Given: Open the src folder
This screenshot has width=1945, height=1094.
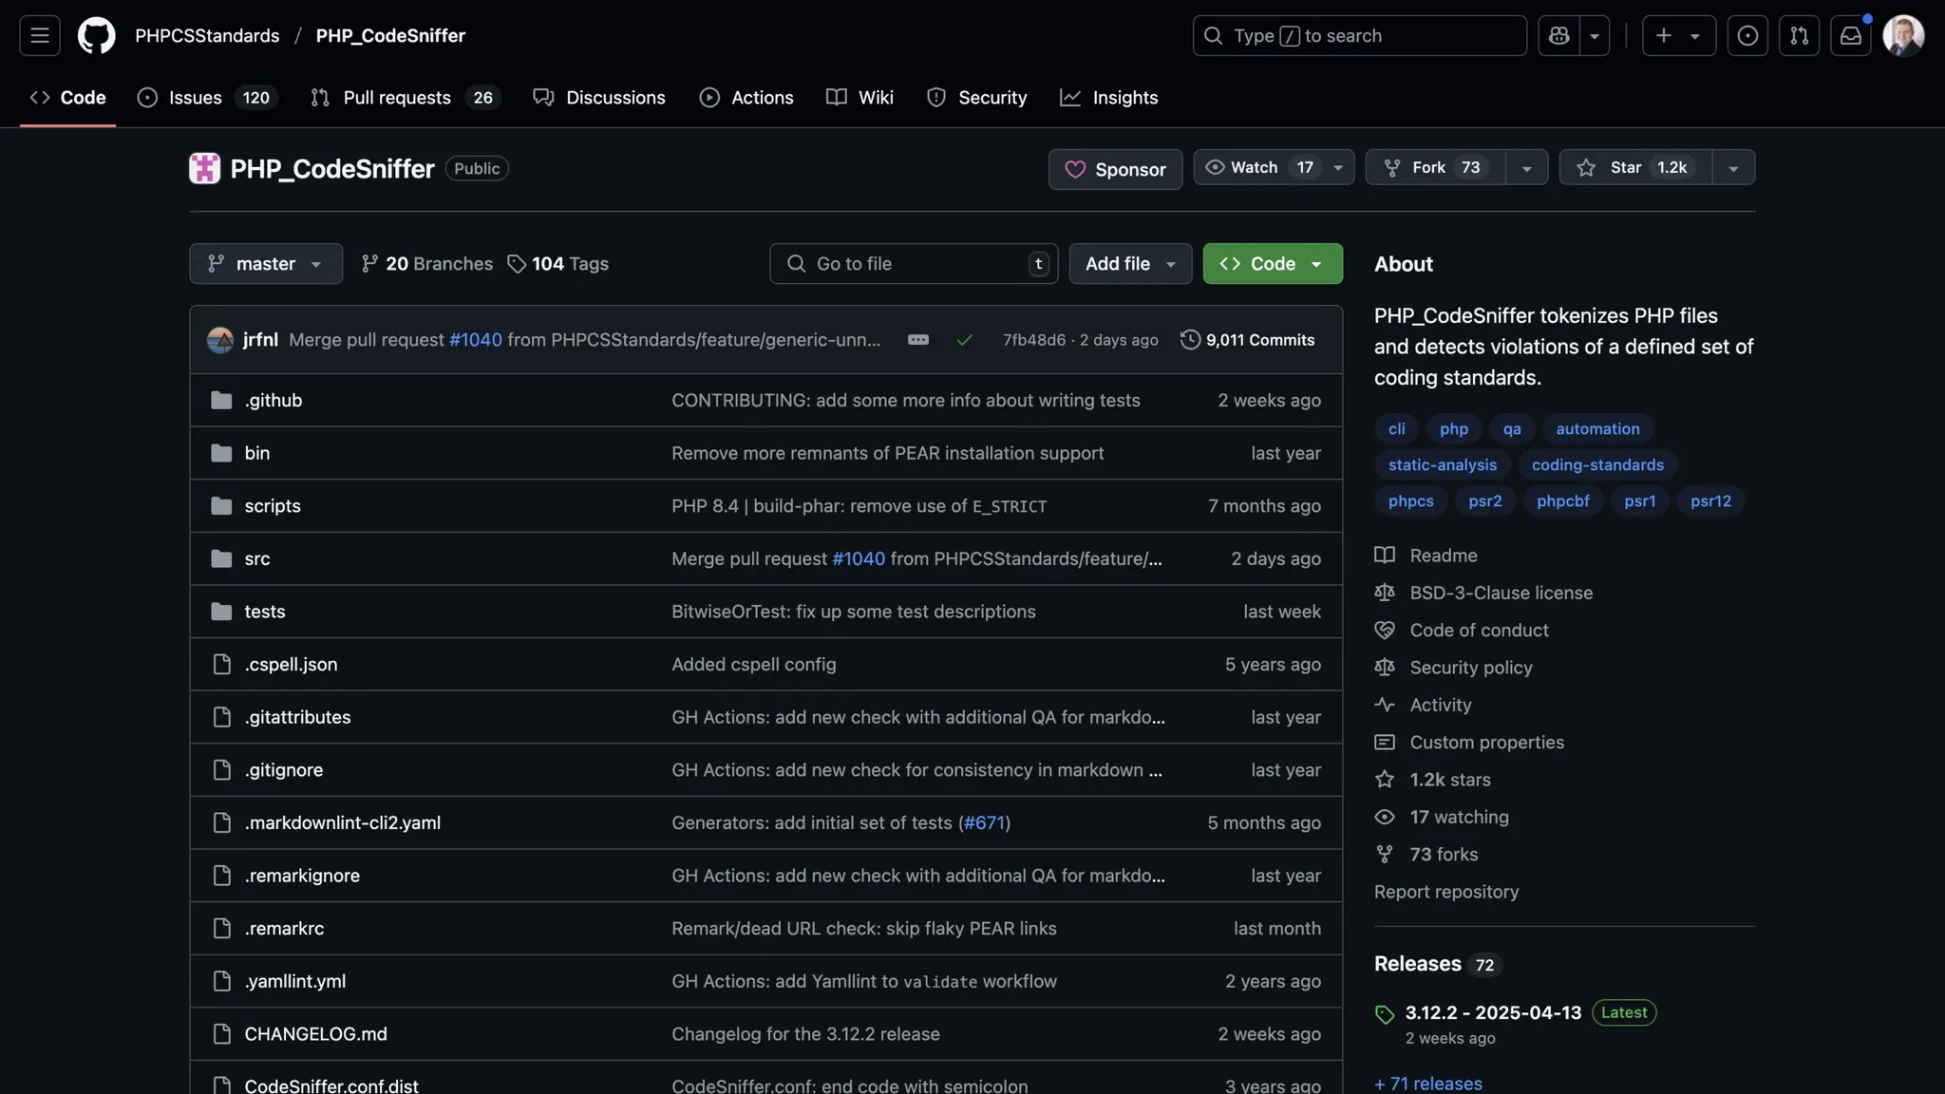Looking at the screenshot, I should point(256,559).
